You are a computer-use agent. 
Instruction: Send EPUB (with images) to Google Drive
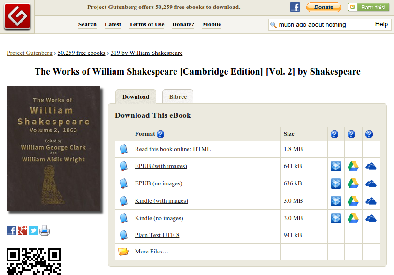(353, 166)
